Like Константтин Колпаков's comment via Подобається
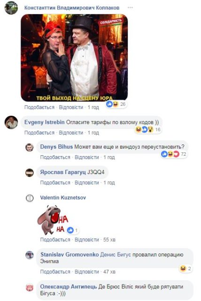This screenshot has height=301, width=201. pos(39,107)
